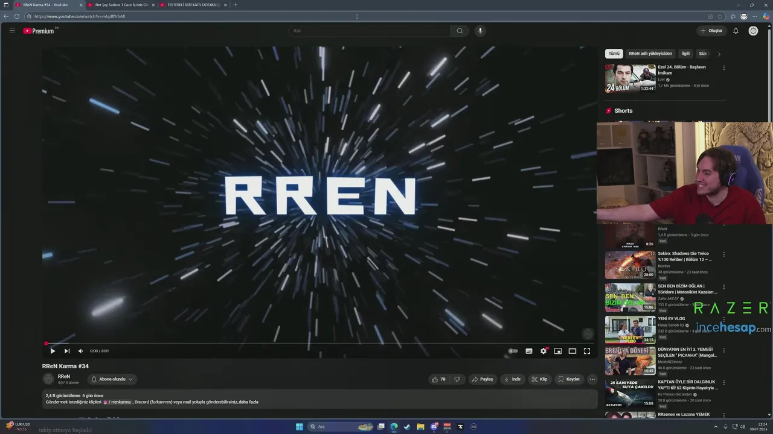Open the Windows Start menu
The width and height of the screenshot is (773, 434).
[300, 427]
